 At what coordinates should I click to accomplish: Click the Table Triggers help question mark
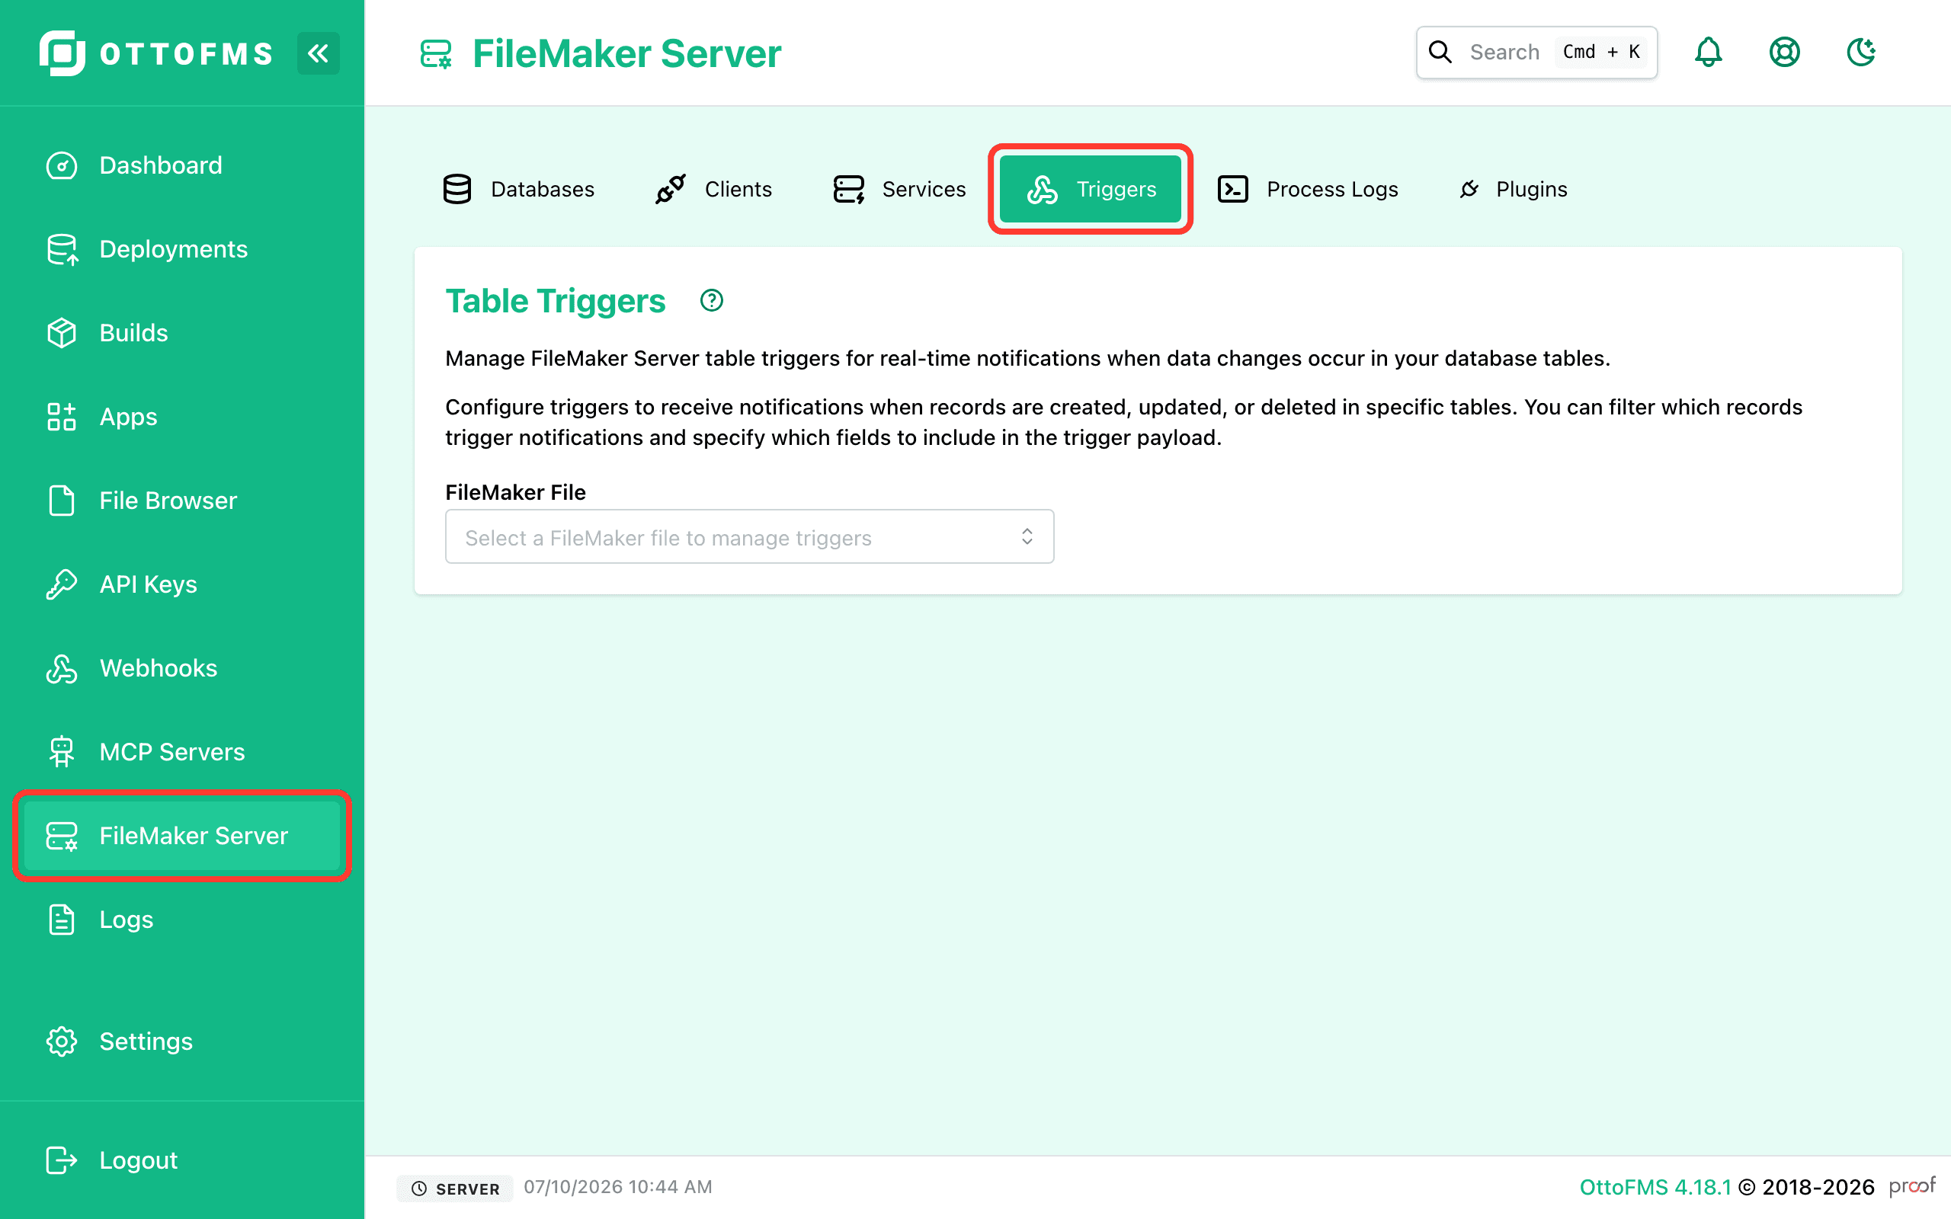tap(711, 301)
